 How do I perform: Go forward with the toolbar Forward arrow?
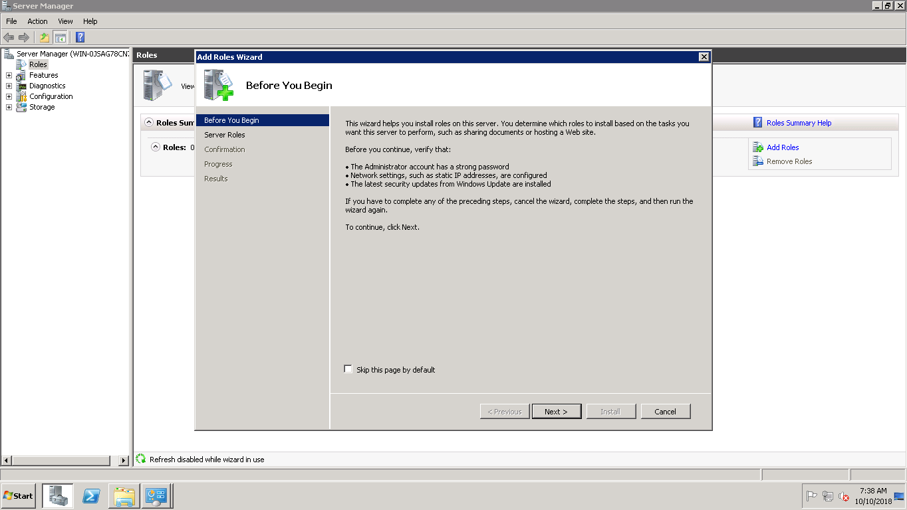tap(24, 37)
